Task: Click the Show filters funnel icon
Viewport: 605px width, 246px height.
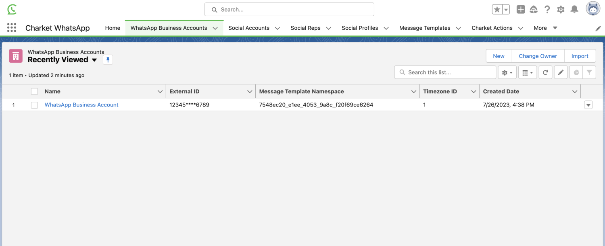Action: 589,72
